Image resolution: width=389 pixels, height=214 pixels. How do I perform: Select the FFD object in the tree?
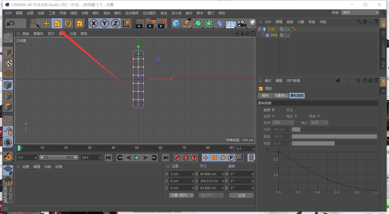coord(274,35)
